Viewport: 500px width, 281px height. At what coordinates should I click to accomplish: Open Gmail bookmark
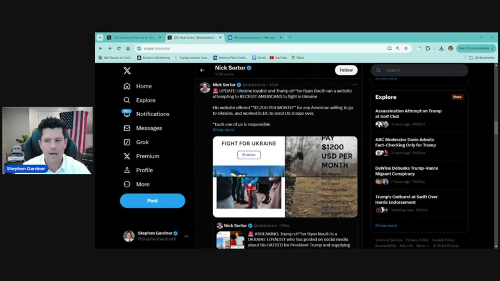click(259, 58)
